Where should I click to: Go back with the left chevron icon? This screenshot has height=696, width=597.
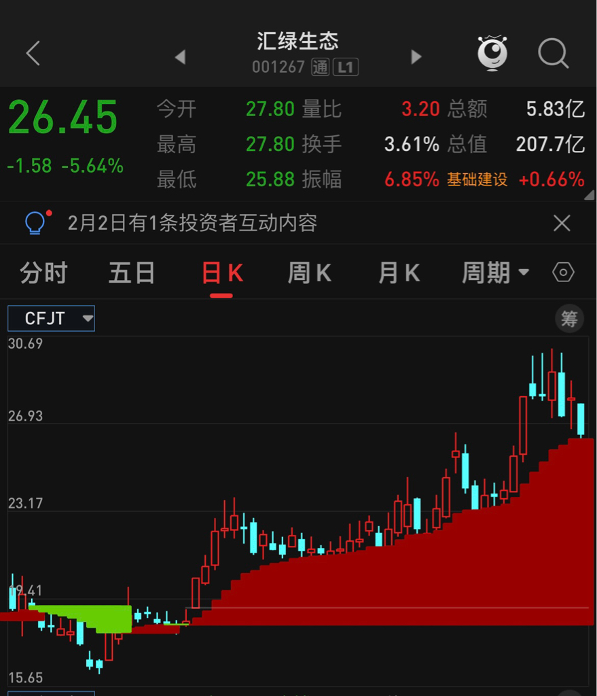pos(33,53)
